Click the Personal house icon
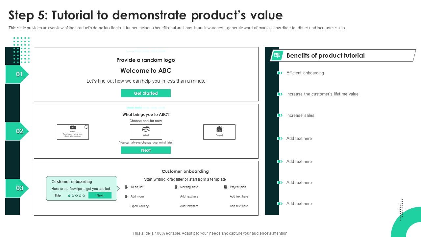 (219, 129)
